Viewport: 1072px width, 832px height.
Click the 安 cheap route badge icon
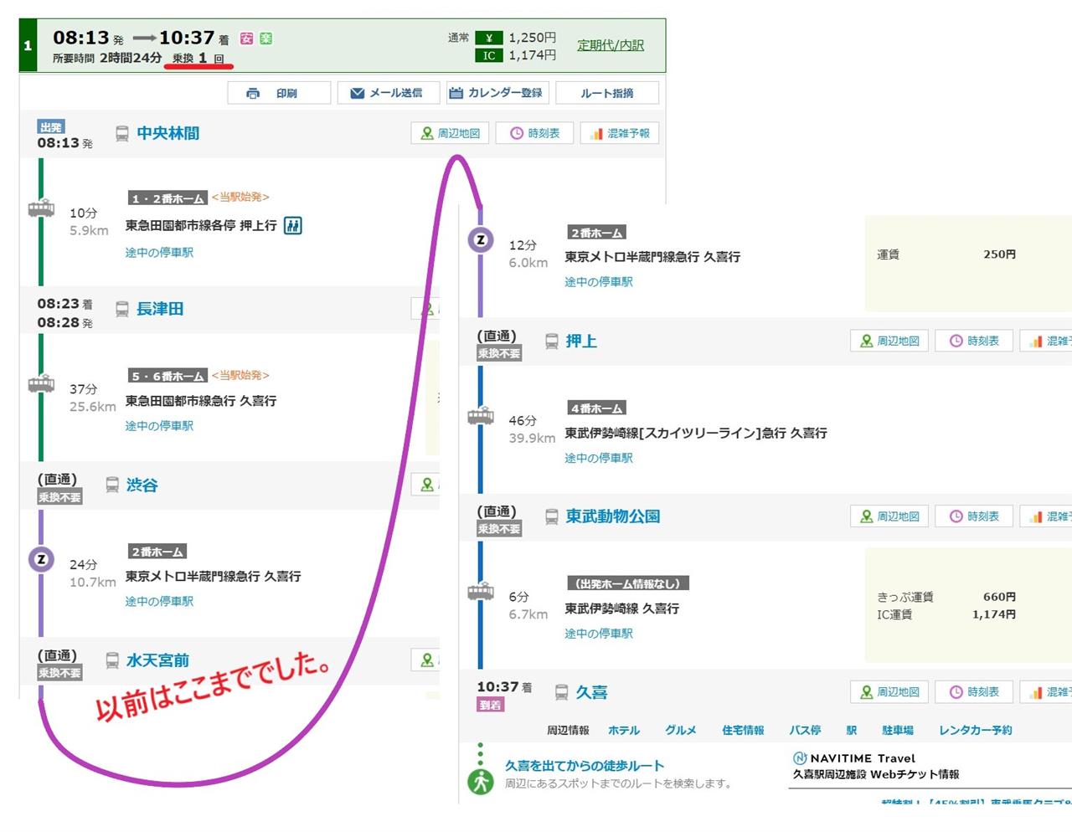[246, 39]
